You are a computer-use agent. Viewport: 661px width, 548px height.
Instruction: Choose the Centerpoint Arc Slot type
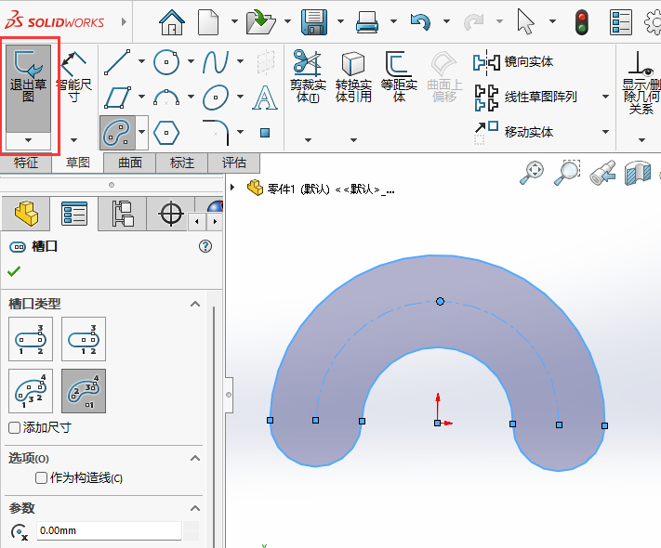point(84,391)
